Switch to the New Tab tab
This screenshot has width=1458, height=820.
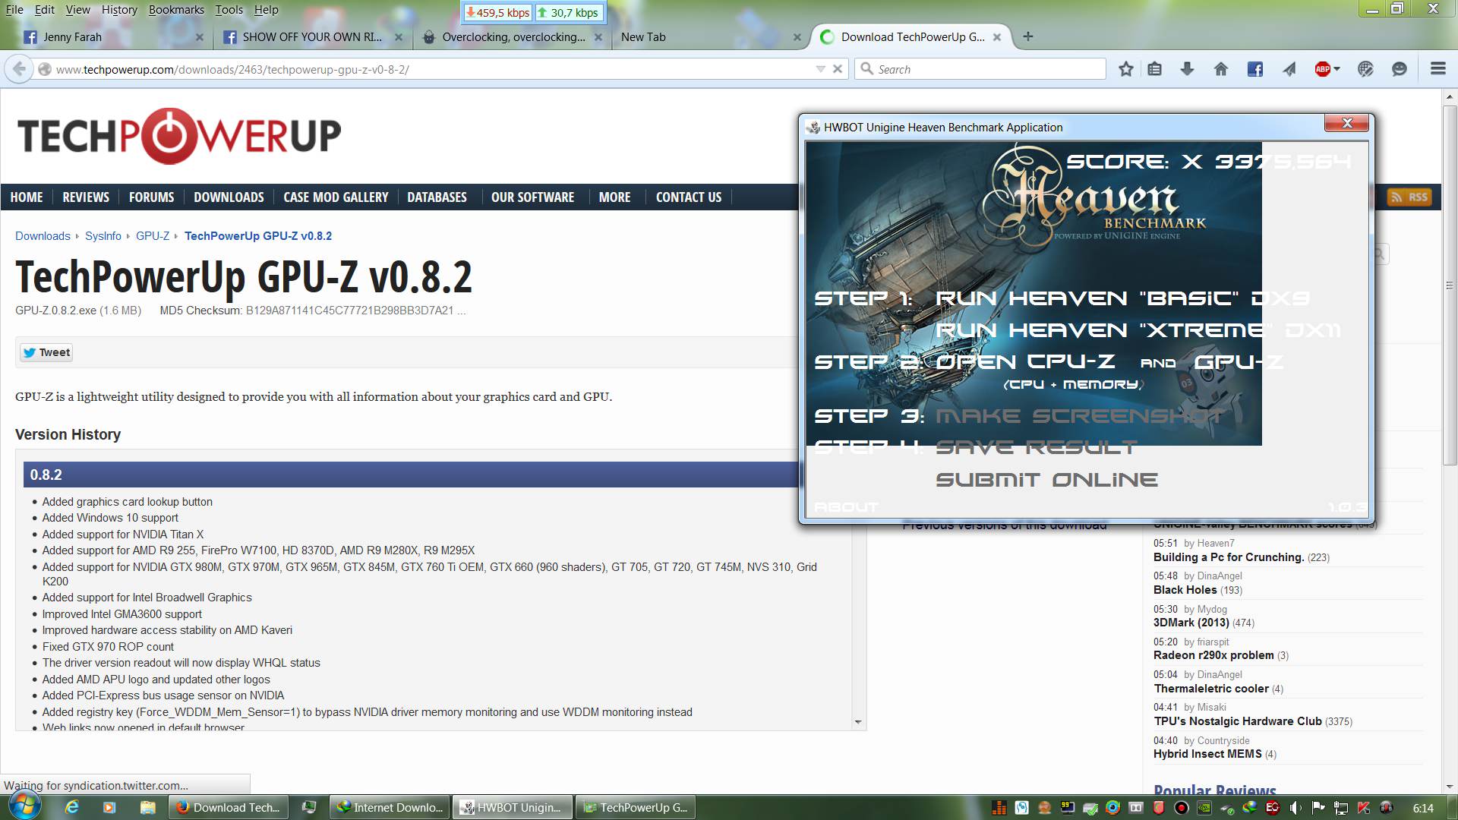pos(710,36)
